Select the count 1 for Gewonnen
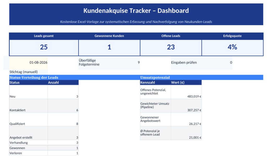 click(x=77, y=148)
